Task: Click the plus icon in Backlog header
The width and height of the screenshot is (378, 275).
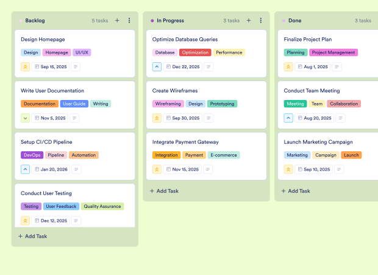Action: [x=117, y=21]
